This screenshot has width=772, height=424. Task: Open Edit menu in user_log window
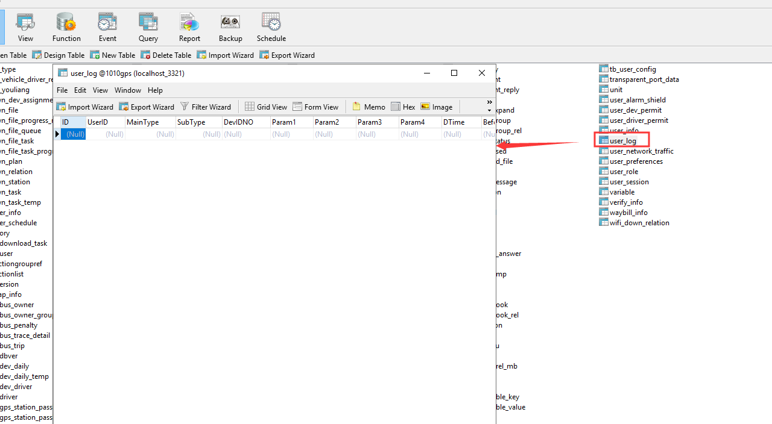pyautogui.click(x=80, y=90)
